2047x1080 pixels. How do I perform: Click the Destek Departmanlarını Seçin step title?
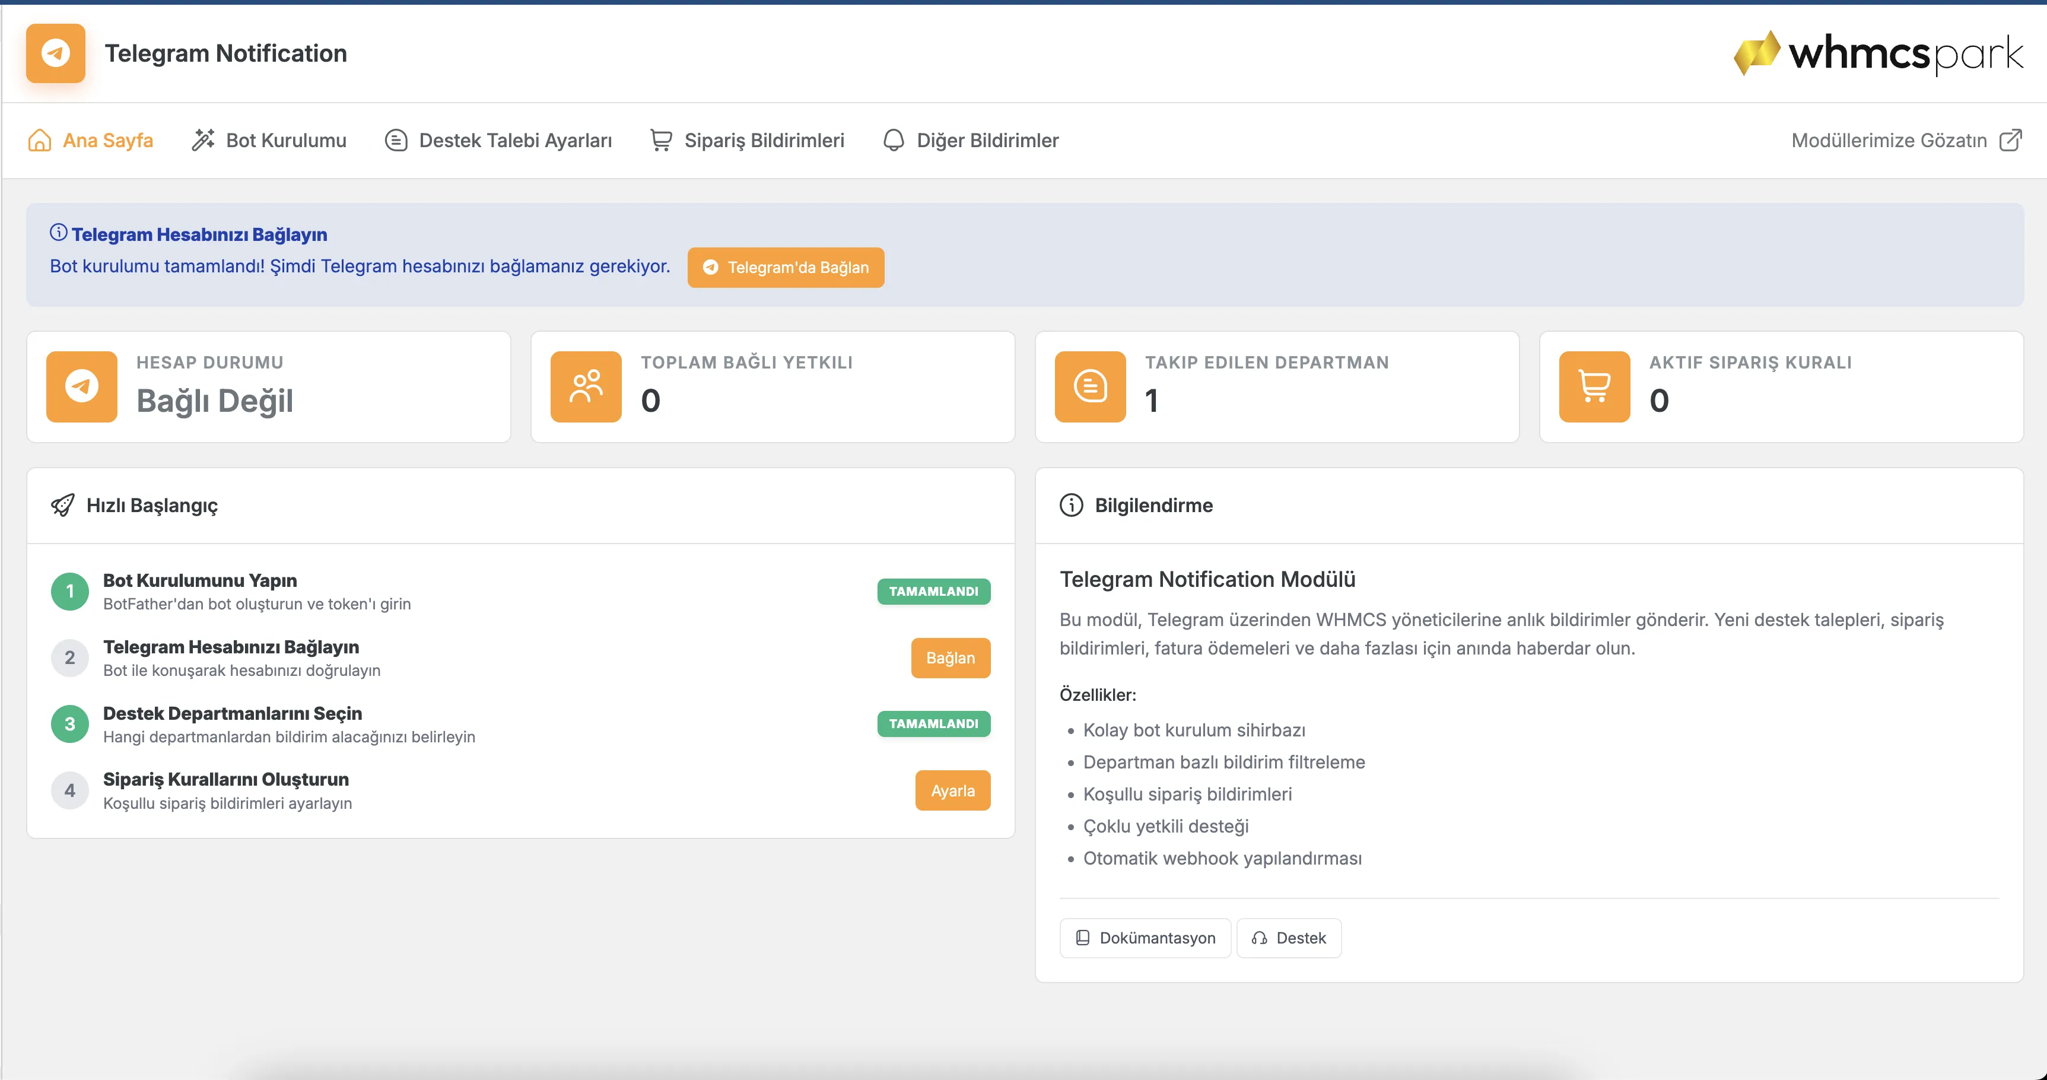coord(233,714)
